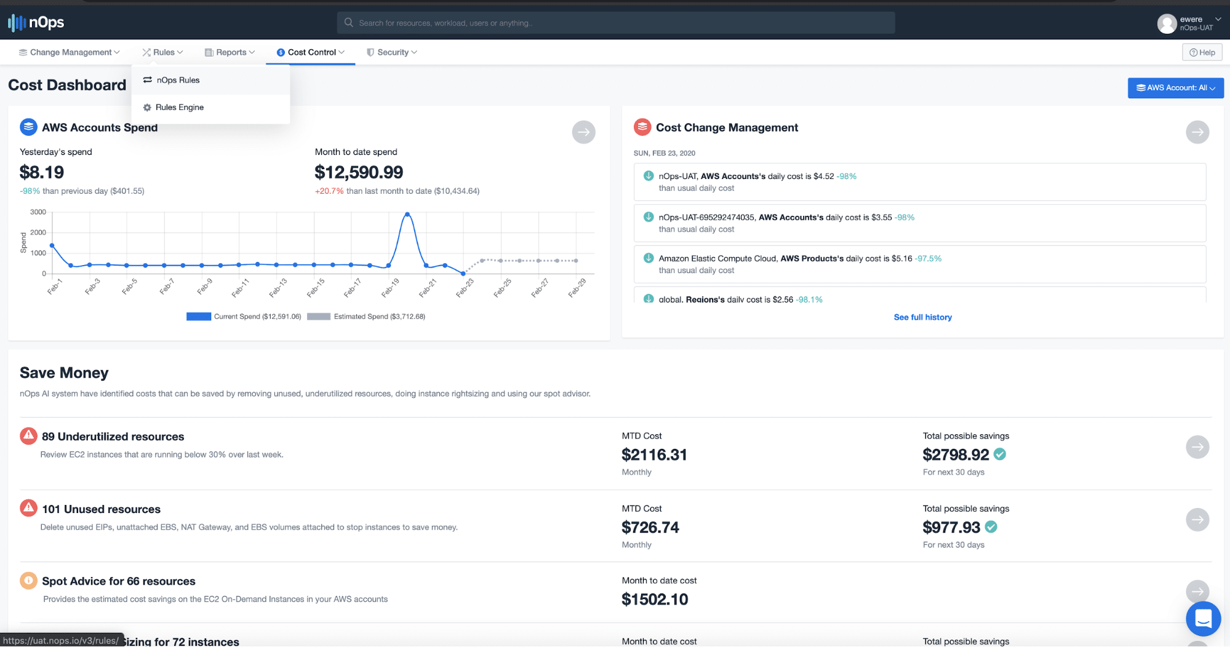
Task: Open Unused resources arrow button
Action: 1197,520
